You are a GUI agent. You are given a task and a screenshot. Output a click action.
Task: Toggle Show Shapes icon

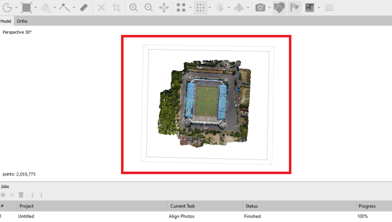pos(279,7)
